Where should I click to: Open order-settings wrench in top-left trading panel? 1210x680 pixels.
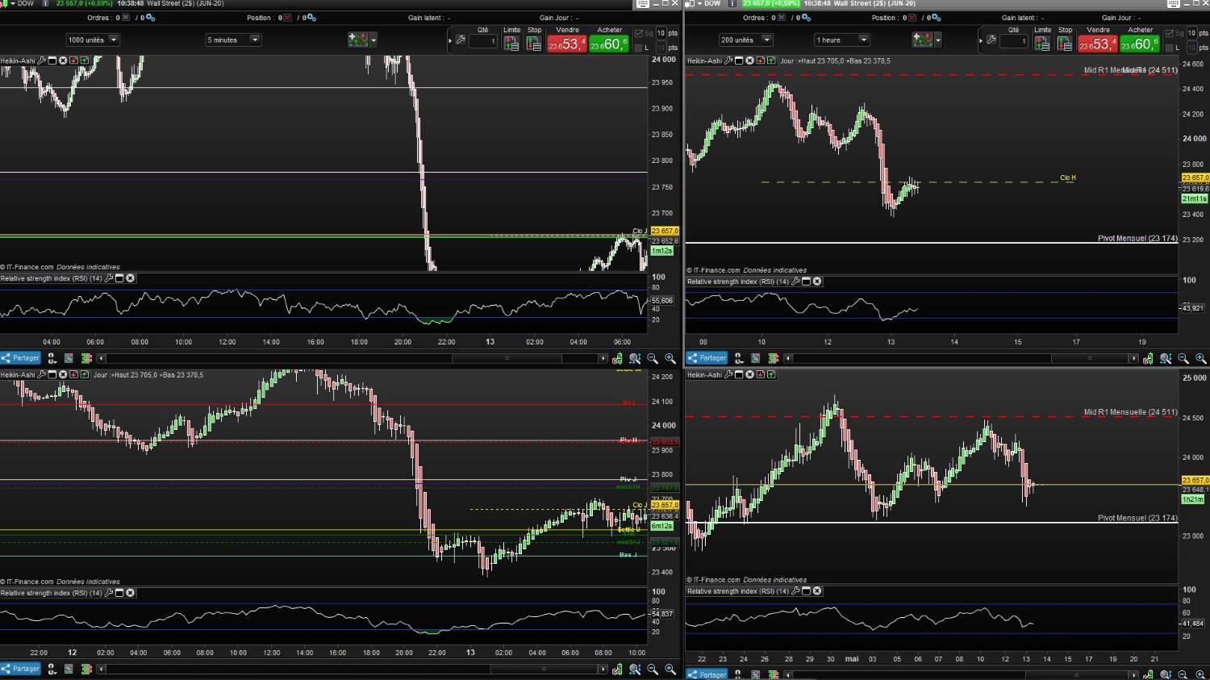click(x=461, y=39)
